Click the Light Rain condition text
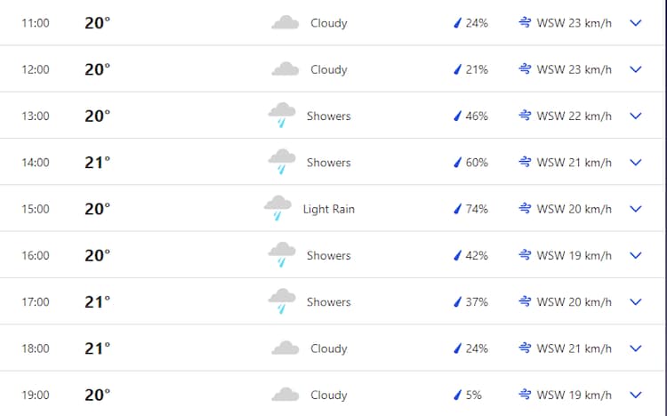 [328, 209]
